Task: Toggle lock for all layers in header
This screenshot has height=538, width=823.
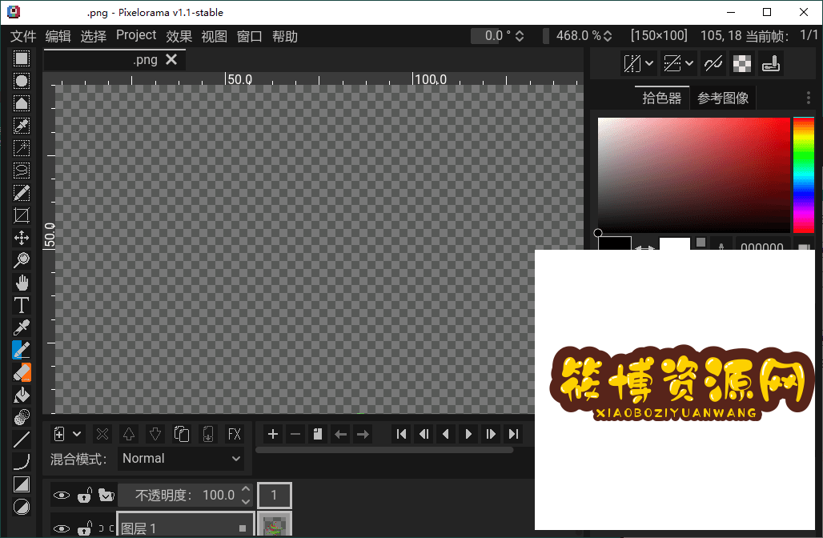Action: click(x=85, y=495)
